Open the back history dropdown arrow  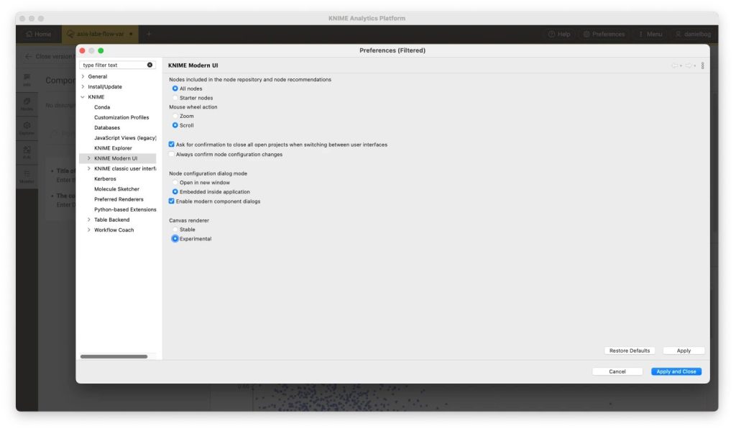[x=681, y=66]
